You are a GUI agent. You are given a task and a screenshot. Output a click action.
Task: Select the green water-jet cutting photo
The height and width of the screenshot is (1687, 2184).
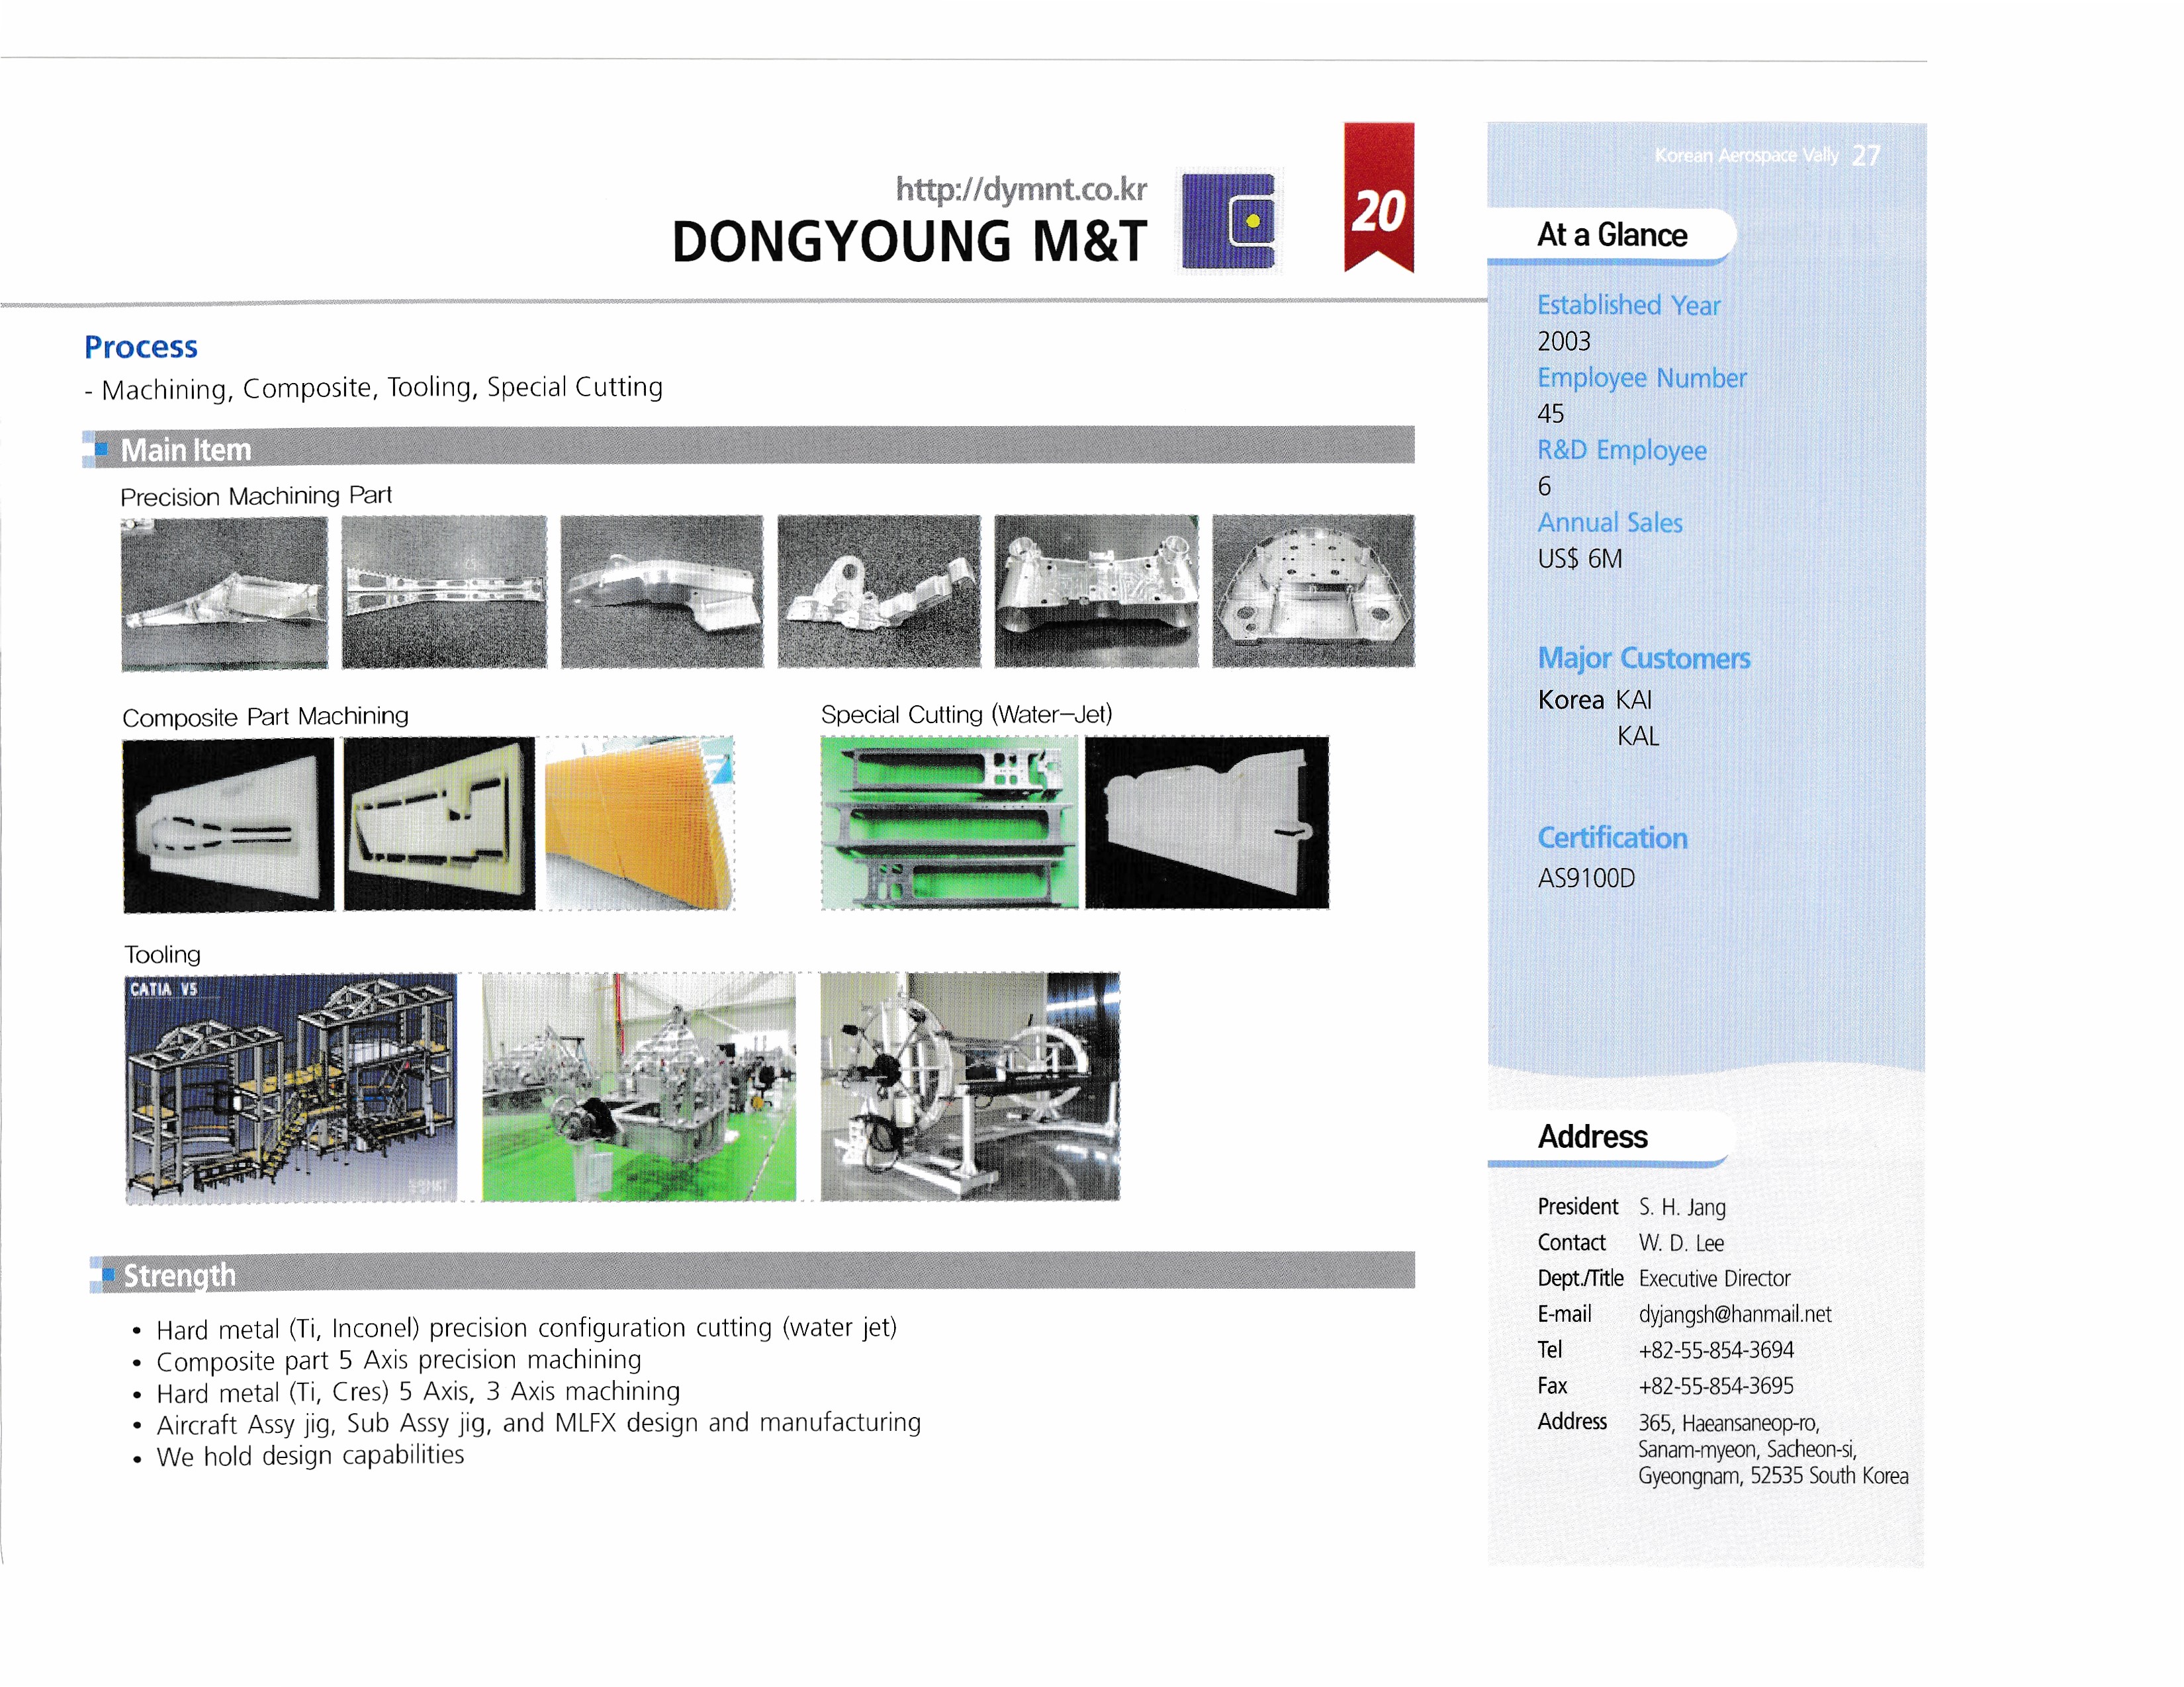[949, 822]
